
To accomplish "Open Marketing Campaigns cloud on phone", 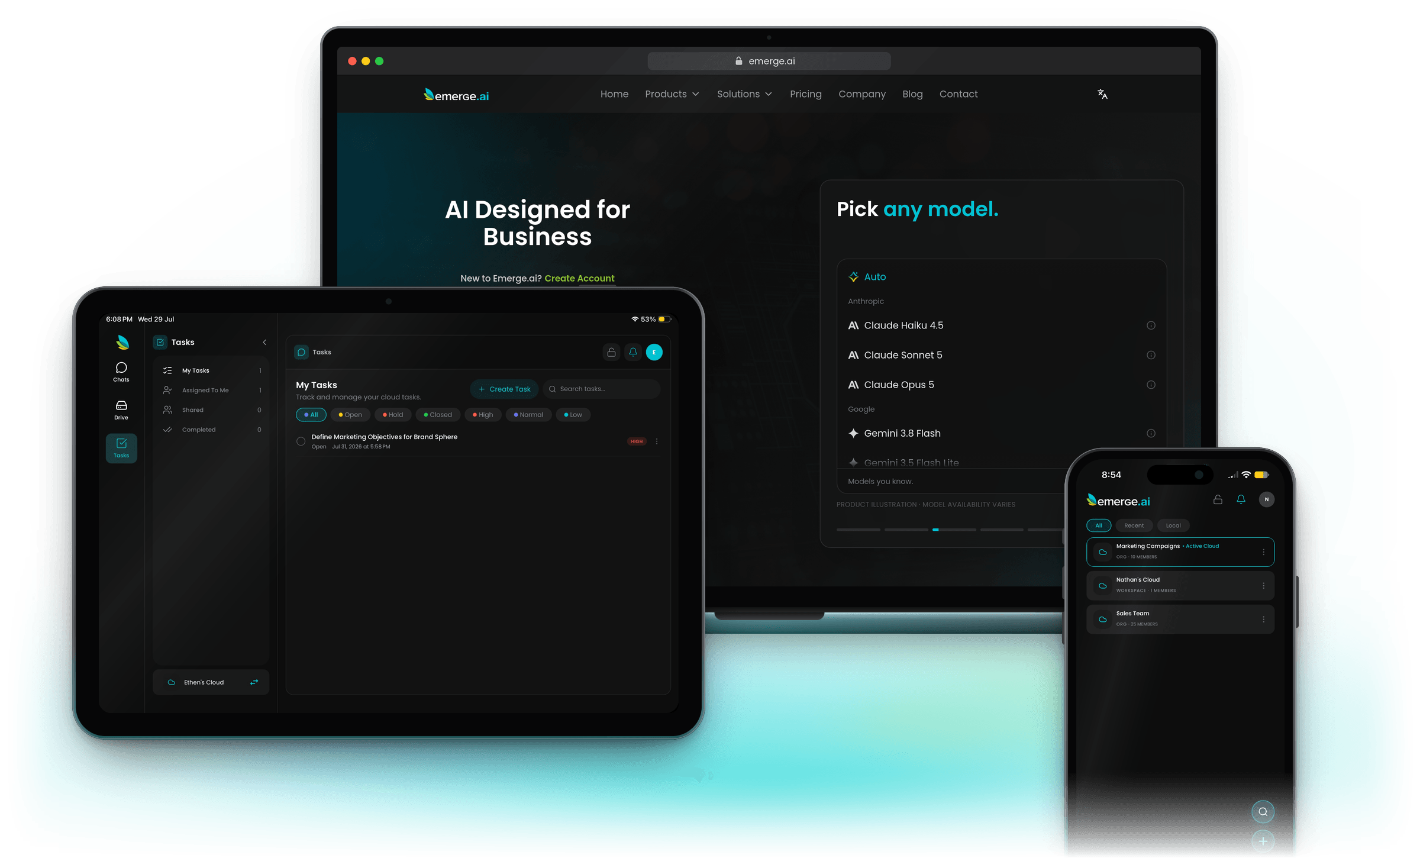I will (1180, 552).
